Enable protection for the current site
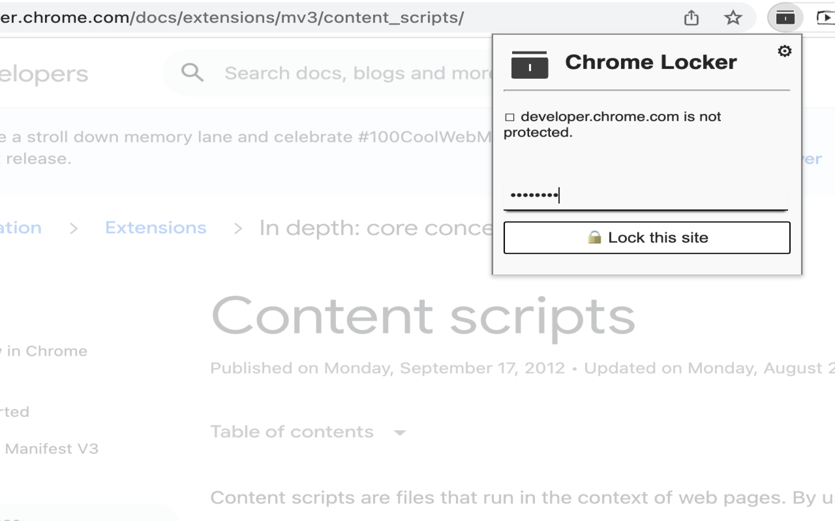Viewport: 835px width, 521px height. click(646, 237)
